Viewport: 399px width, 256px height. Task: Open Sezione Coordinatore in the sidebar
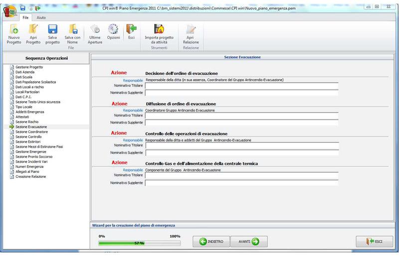click(31, 131)
